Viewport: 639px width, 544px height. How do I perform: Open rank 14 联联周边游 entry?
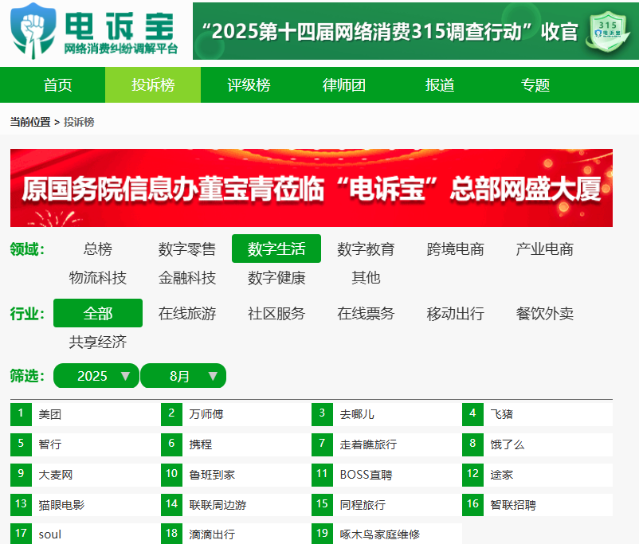236,505
